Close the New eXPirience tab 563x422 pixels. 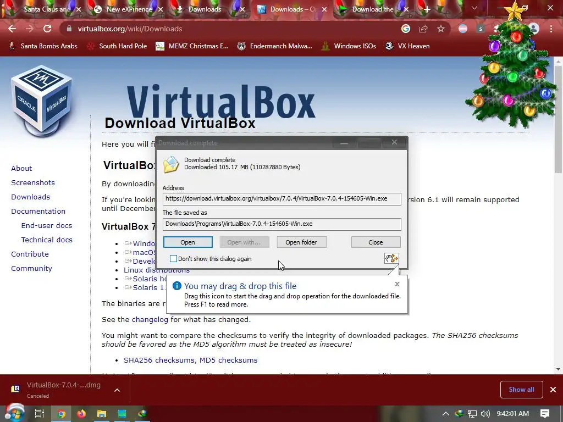point(161,9)
